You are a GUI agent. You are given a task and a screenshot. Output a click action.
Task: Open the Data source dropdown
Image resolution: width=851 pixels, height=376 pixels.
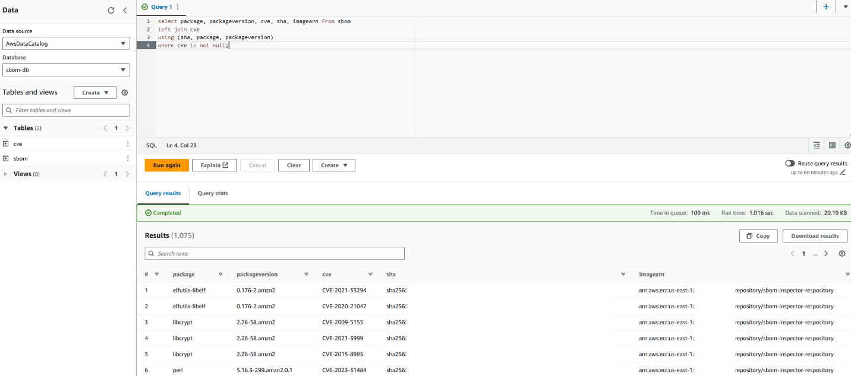(x=66, y=43)
